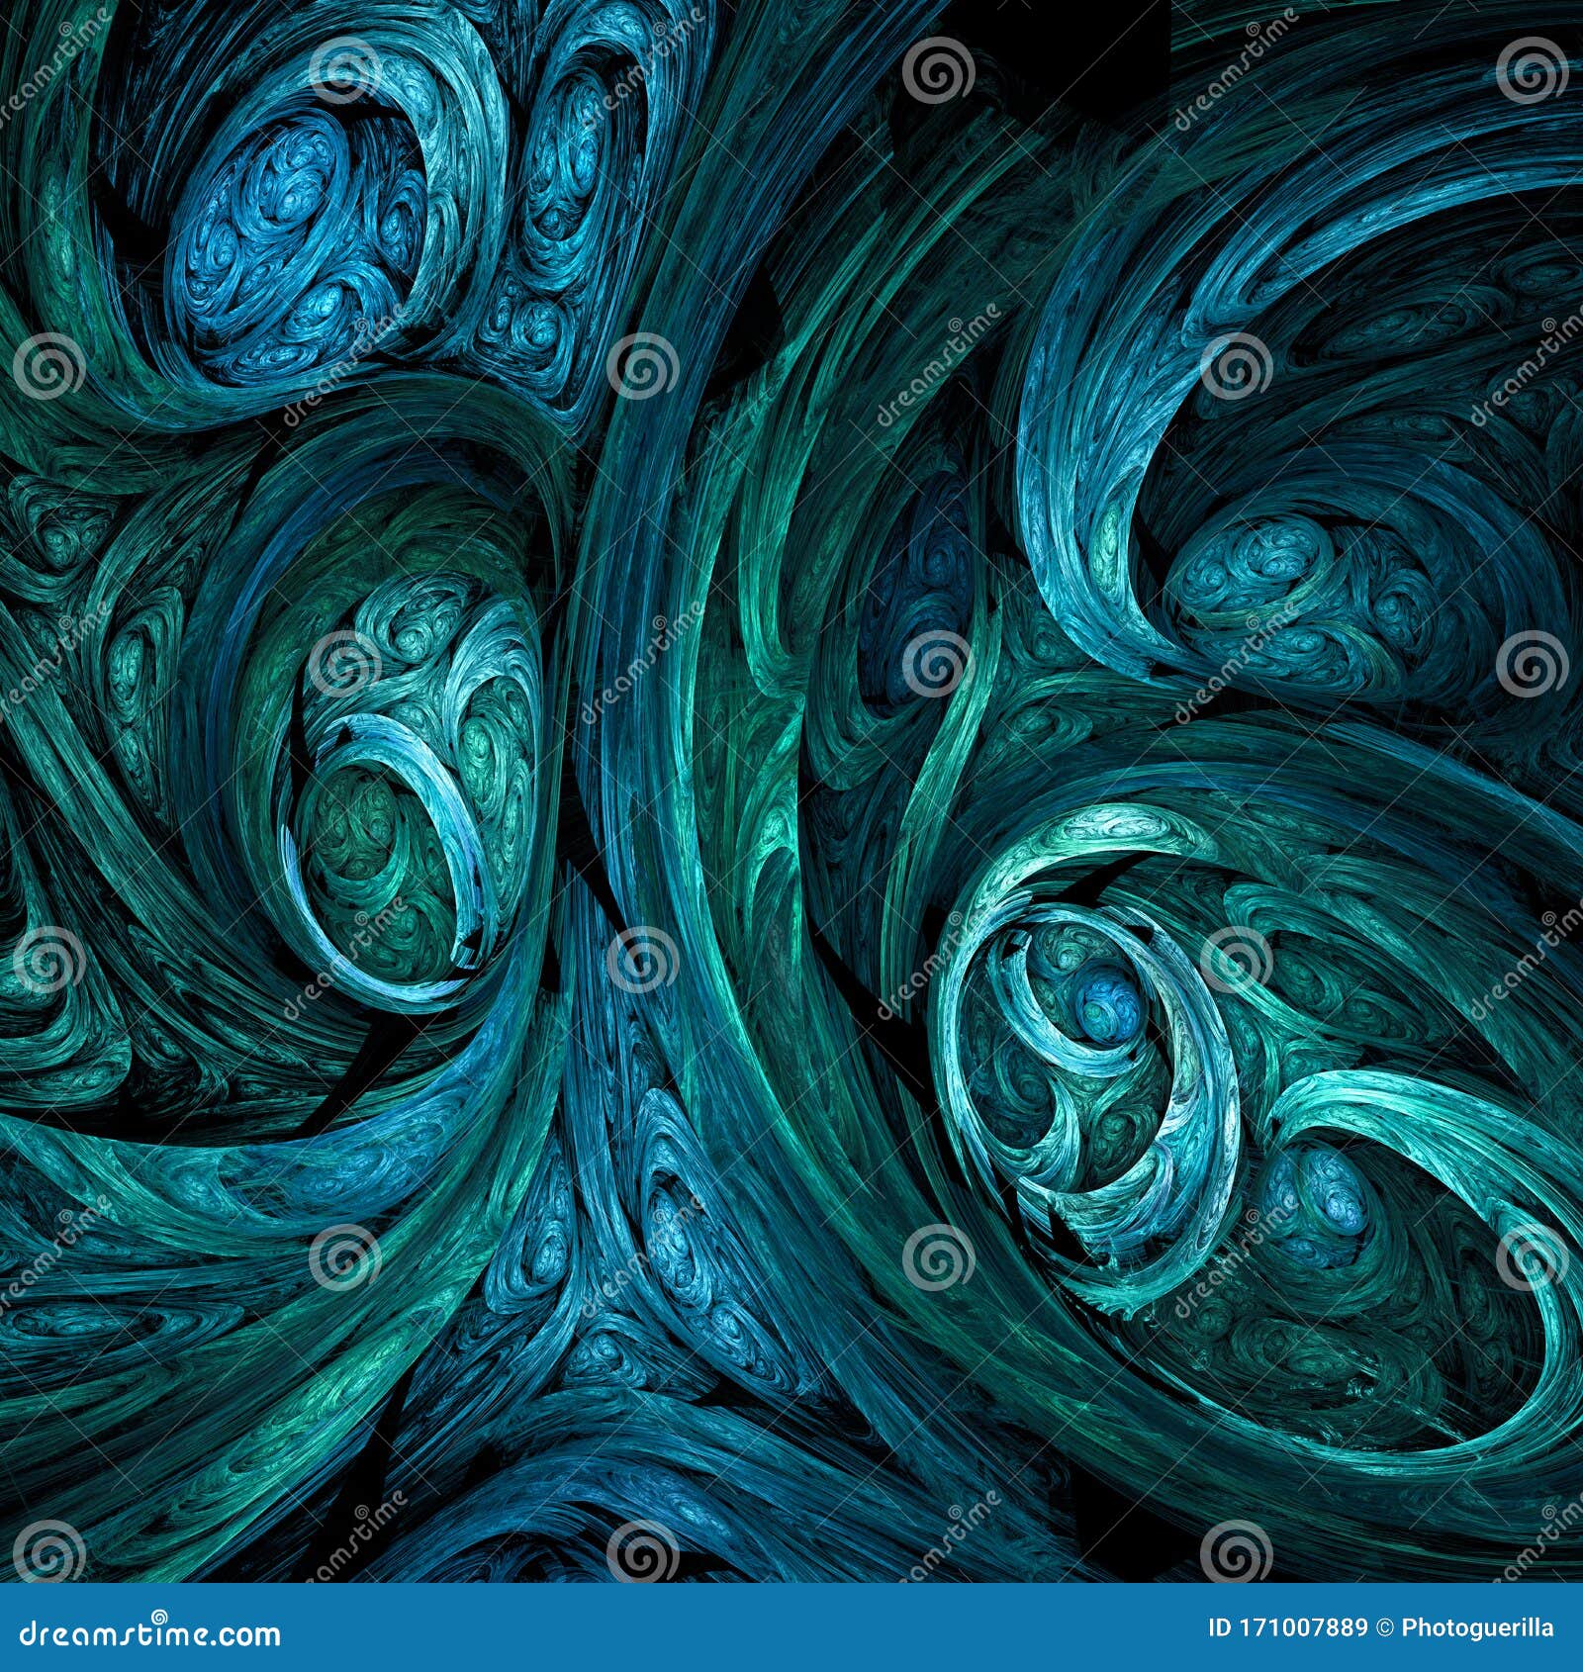This screenshot has height=1672, width=1583.
Task: Select the ID 171007889 label
Action: 1286,1627
